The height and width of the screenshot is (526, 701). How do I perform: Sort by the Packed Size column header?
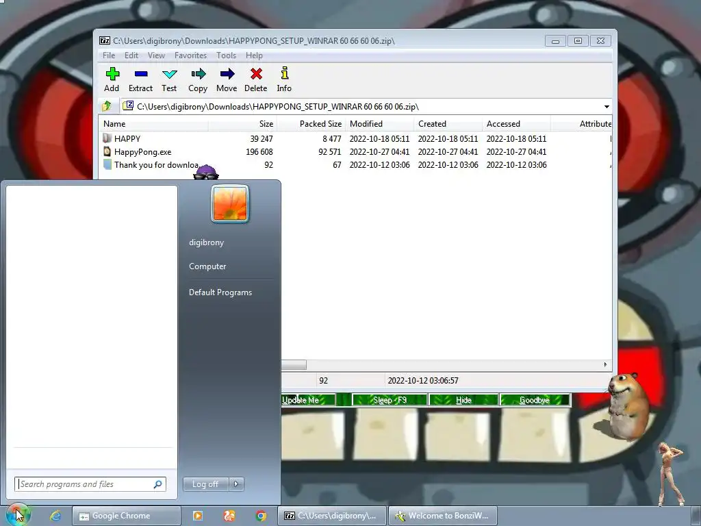pos(311,124)
